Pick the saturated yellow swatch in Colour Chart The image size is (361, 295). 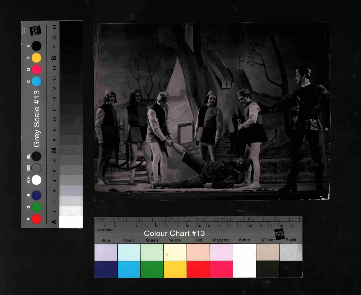[x=175, y=269]
